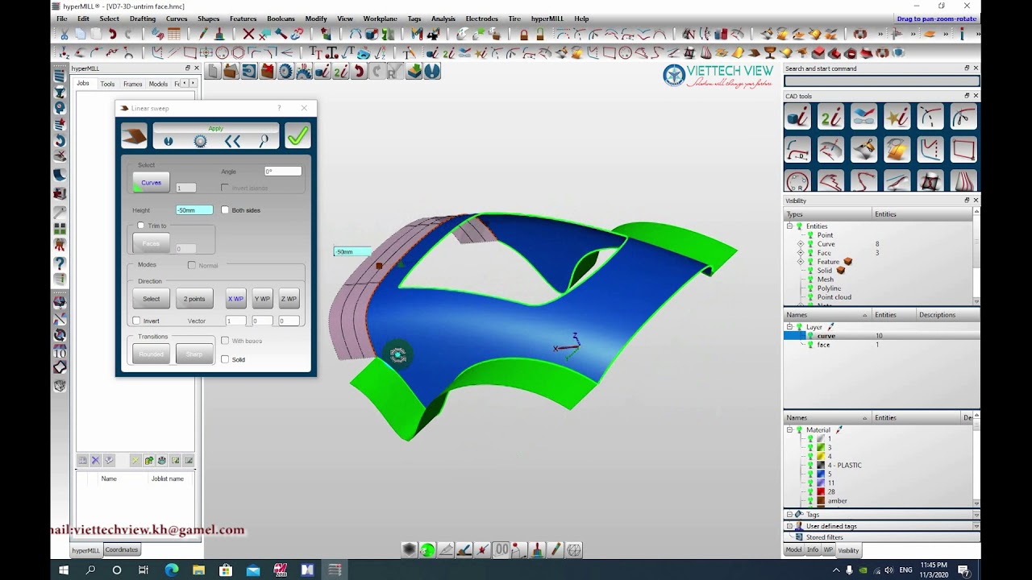
Task: Click the yellow cube icon in CAD tools
Action: [x=897, y=150]
